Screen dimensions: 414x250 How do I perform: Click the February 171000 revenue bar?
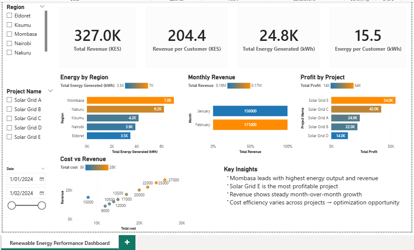tap(250, 125)
